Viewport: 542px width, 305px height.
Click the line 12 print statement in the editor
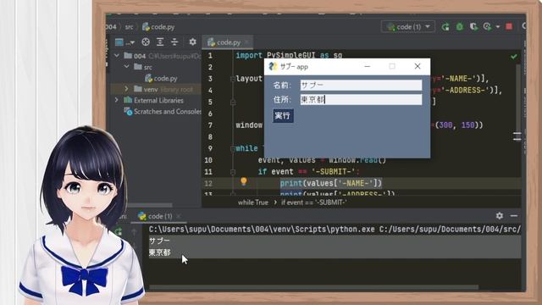[x=331, y=183]
